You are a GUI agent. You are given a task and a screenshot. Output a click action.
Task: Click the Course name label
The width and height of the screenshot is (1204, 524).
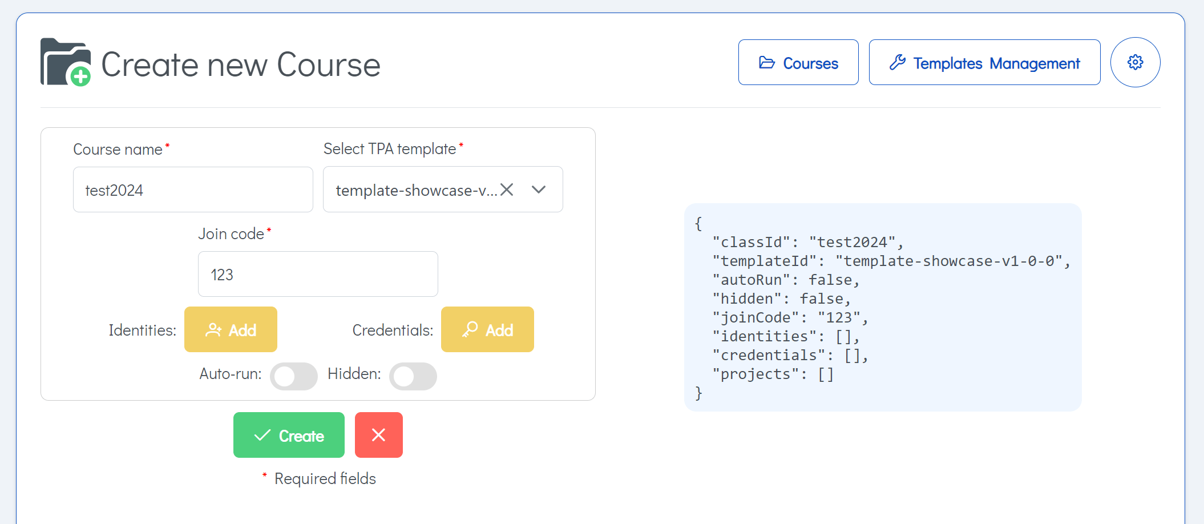click(x=118, y=149)
